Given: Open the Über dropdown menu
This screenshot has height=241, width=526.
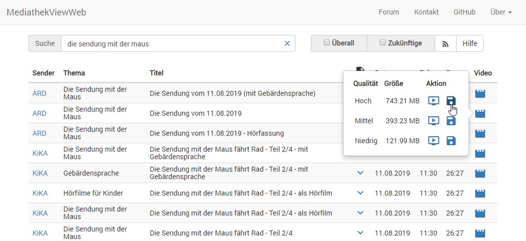Looking at the screenshot, I should click(x=501, y=12).
